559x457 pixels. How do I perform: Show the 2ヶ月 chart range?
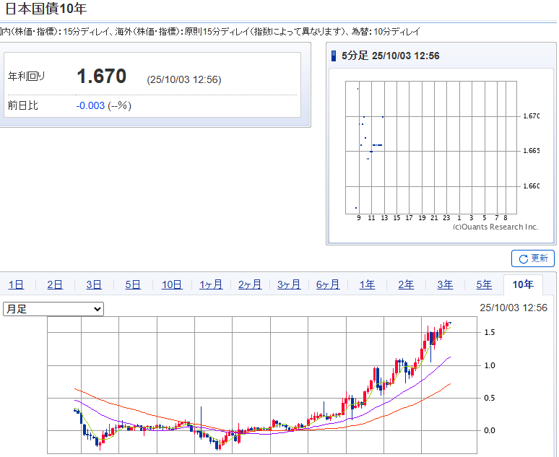(x=250, y=284)
